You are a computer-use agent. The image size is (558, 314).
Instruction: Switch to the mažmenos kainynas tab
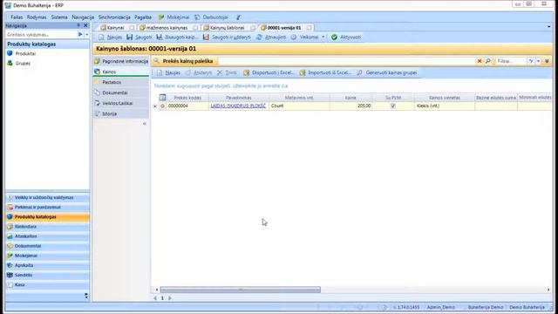[x=167, y=27]
